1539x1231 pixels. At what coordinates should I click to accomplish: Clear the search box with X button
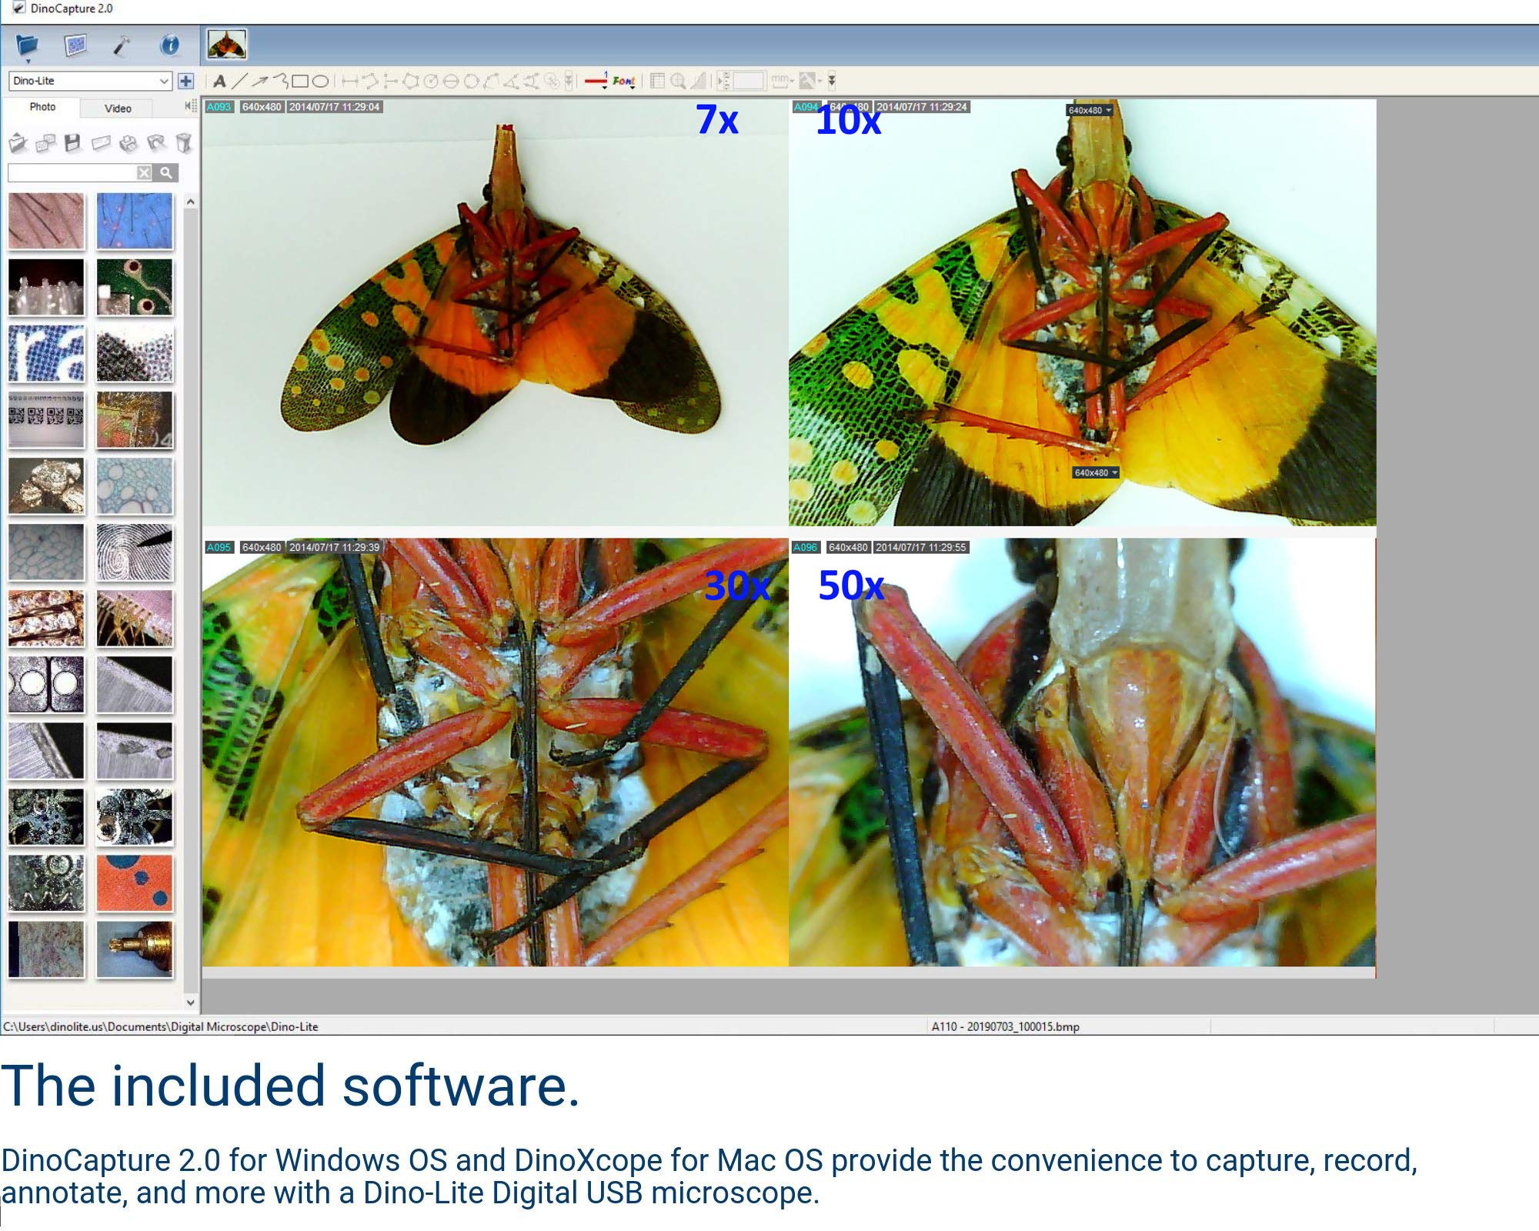coord(144,172)
